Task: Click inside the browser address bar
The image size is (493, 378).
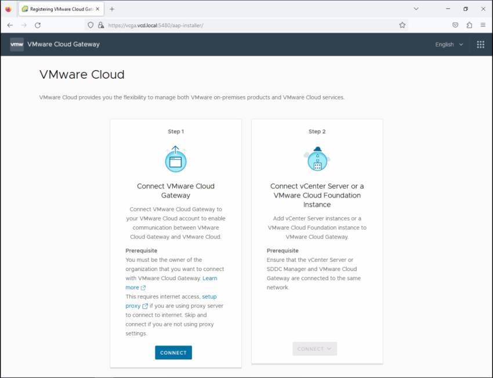Action: pos(232,25)
